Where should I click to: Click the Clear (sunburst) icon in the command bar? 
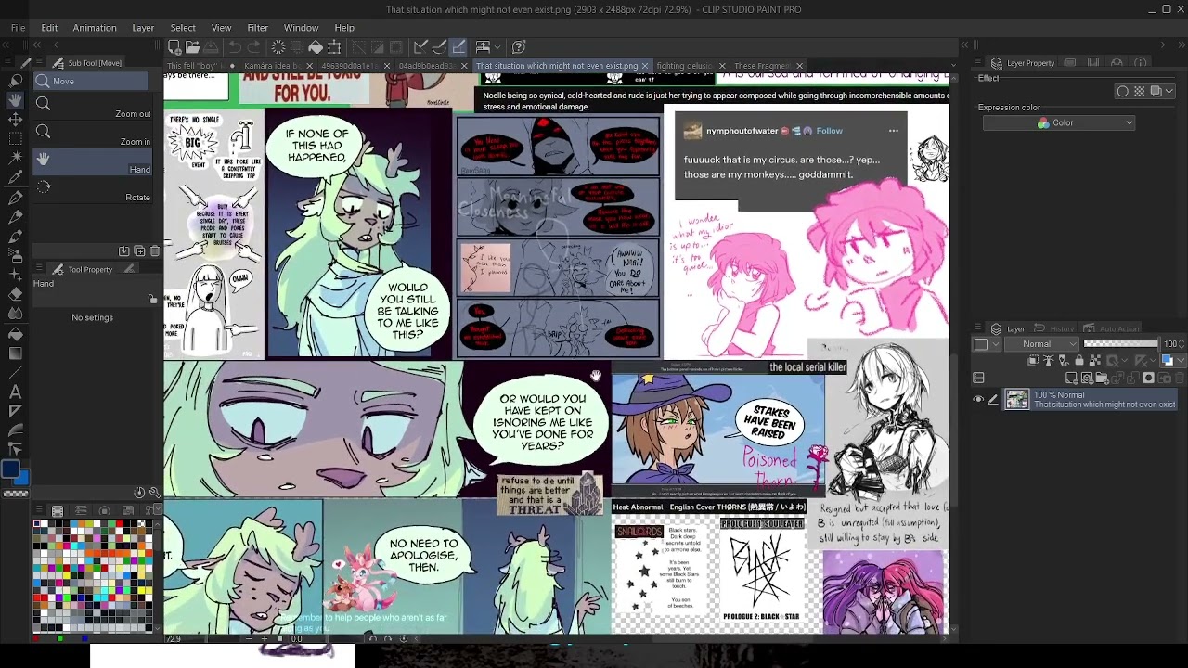(278, 47)
